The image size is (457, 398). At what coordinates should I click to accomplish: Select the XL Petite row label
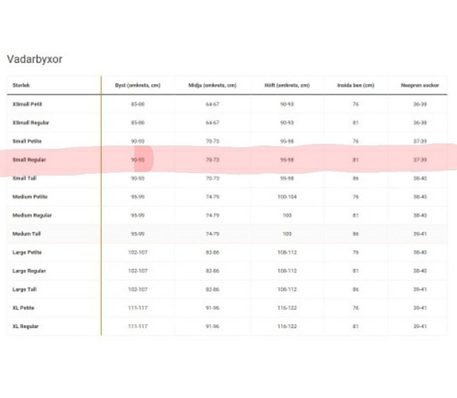tap(23, 308)
